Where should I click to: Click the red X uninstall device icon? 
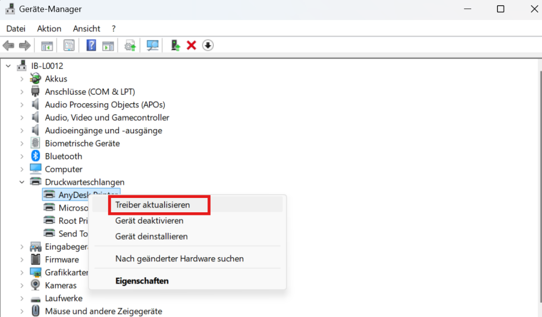pyautogui.click(x=191, y=46)
